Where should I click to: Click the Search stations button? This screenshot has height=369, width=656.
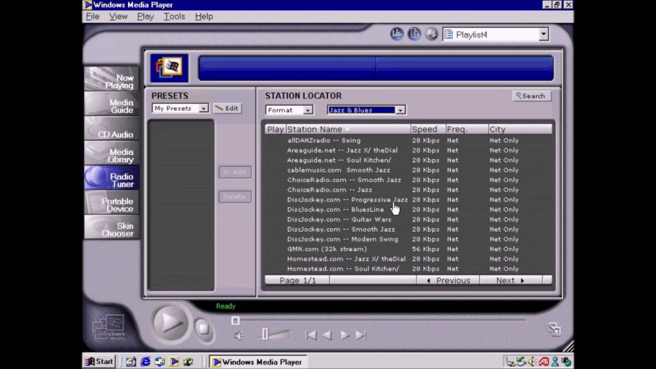click(531, 96)
